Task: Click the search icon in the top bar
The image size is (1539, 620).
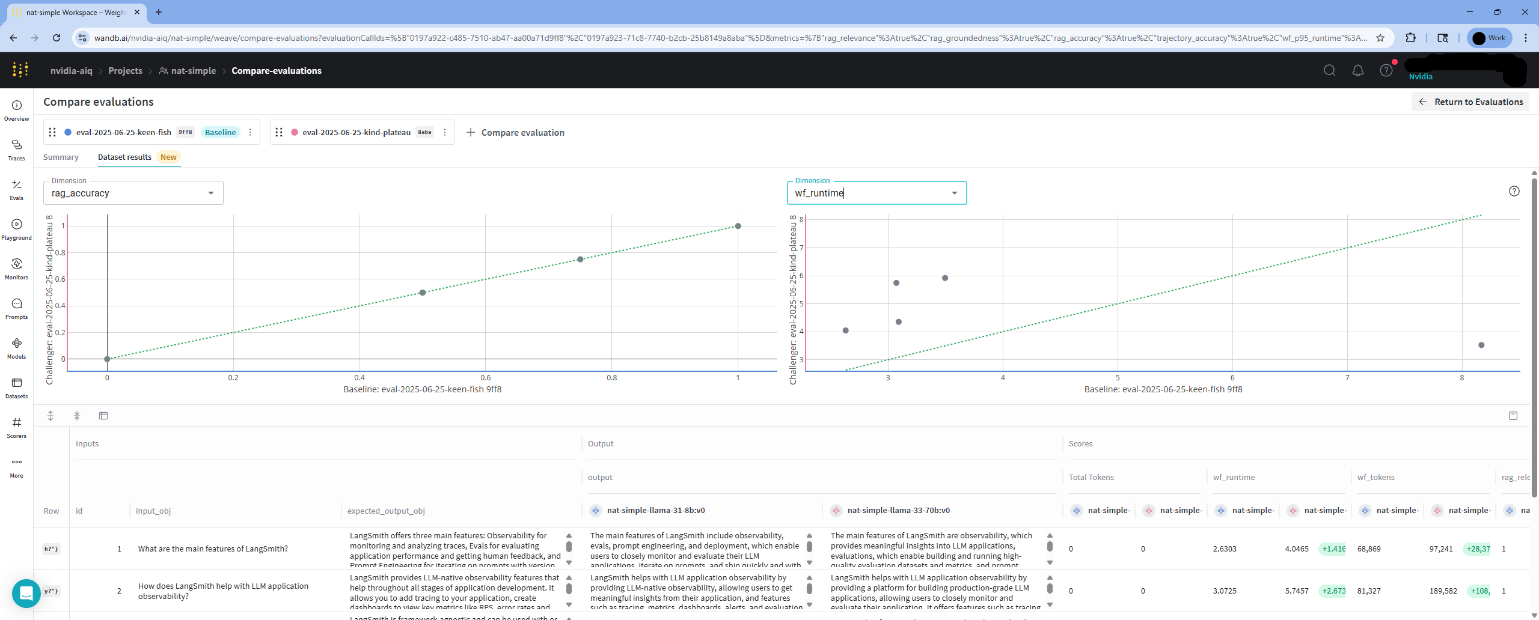Action: [x=1329, y=70]
